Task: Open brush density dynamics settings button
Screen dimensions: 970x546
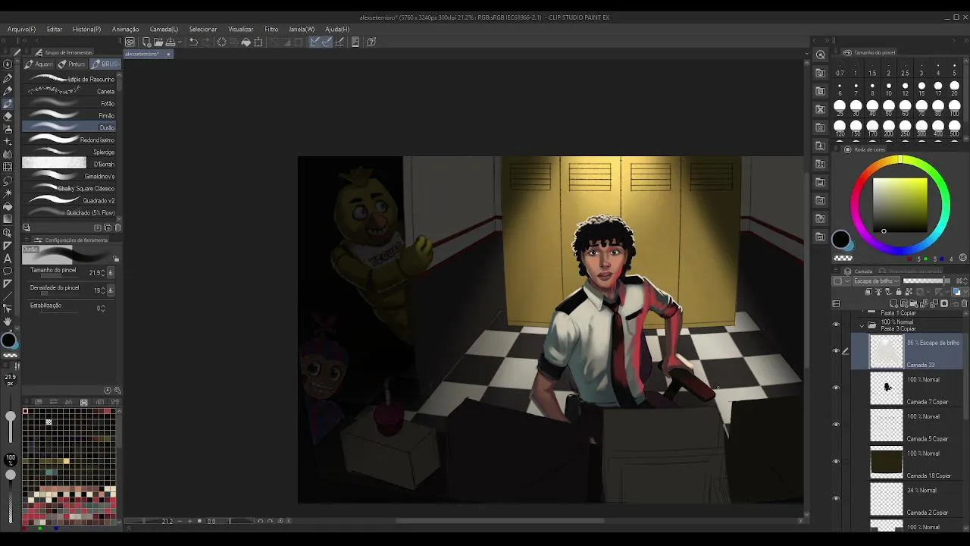Action: [111, 290]
